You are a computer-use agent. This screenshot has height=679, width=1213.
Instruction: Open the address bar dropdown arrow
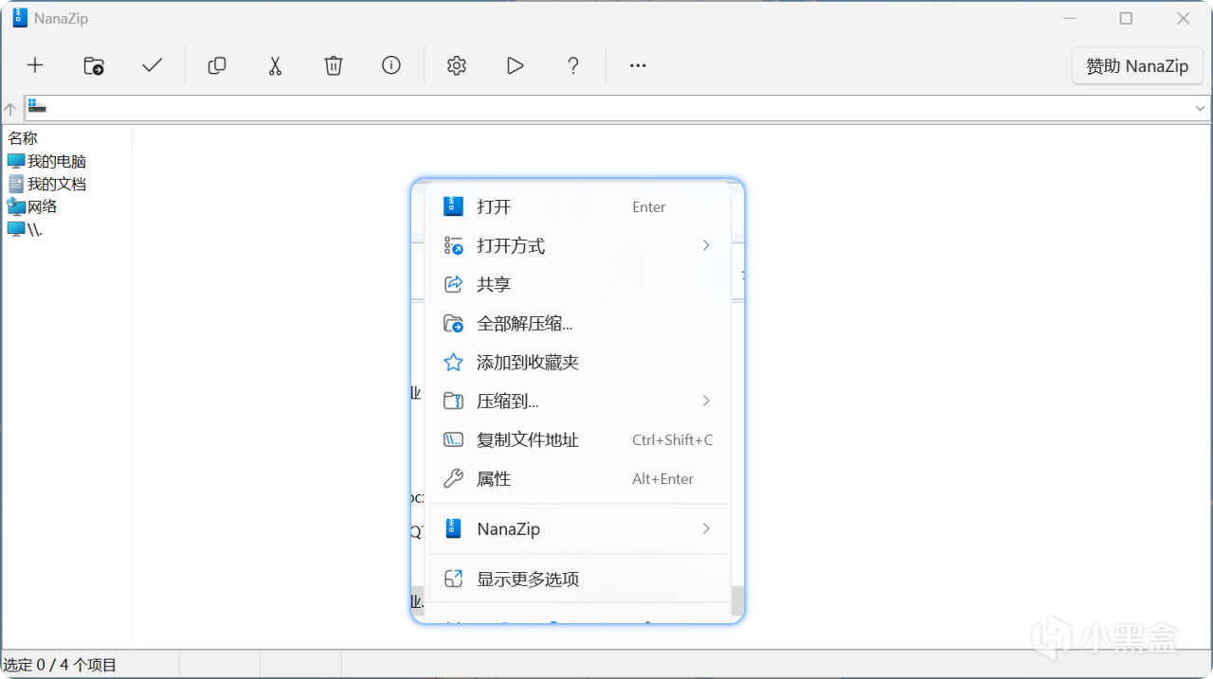coord(1200,108)
